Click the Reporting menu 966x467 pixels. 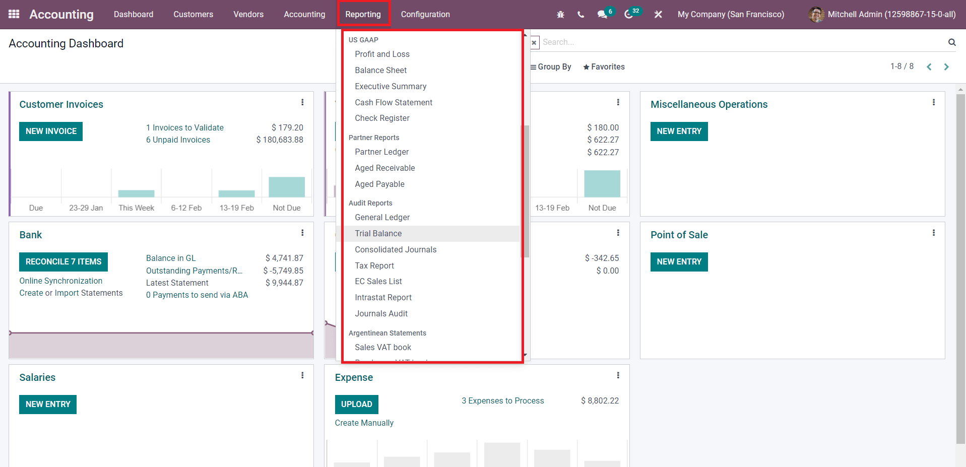click(363, 15)
